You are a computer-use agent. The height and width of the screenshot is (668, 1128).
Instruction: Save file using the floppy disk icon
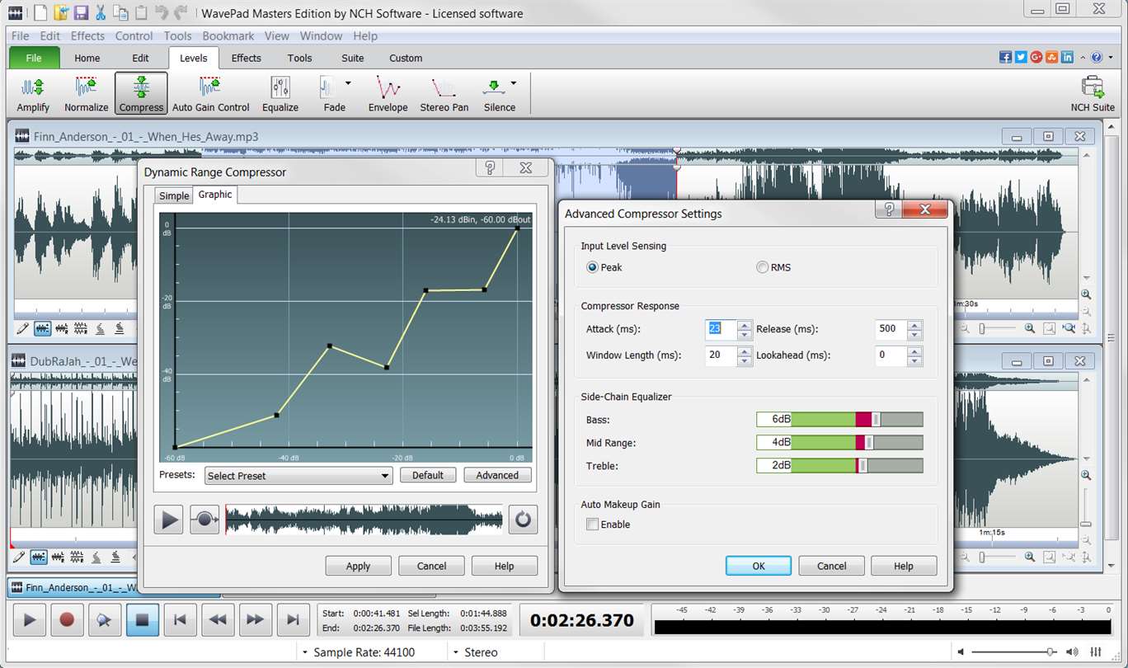81,12
